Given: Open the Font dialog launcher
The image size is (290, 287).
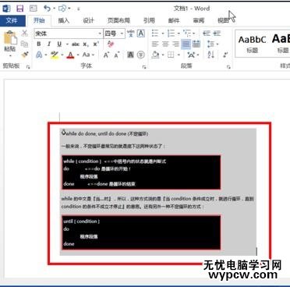Looking at the screenshot, I should click(x=144, y=67).
